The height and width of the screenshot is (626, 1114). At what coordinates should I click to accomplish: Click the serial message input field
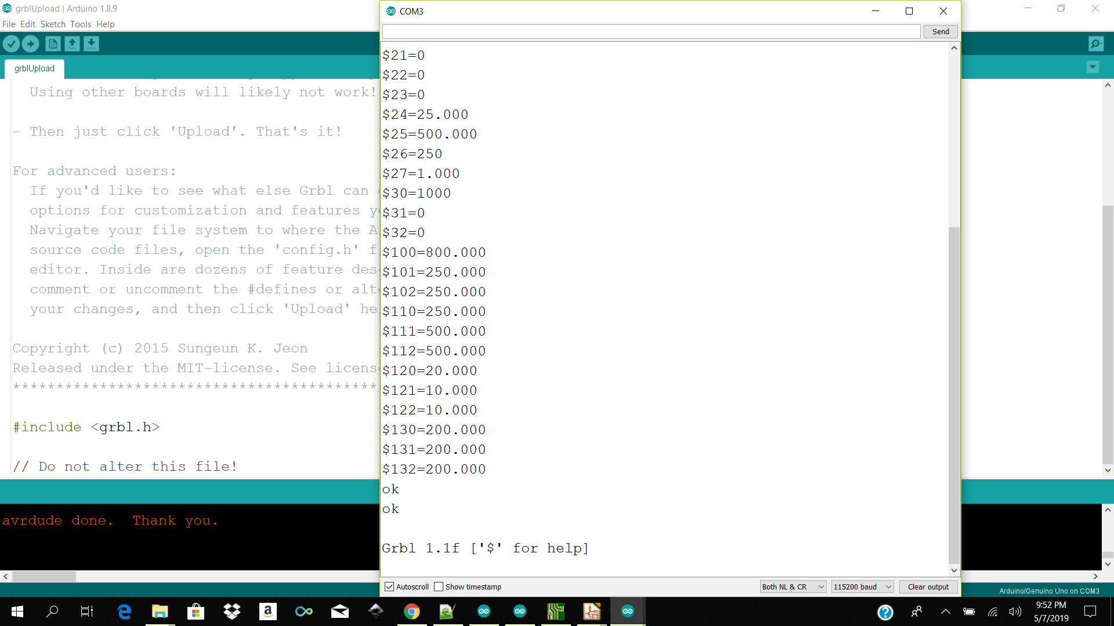click(x=650, y=31)
